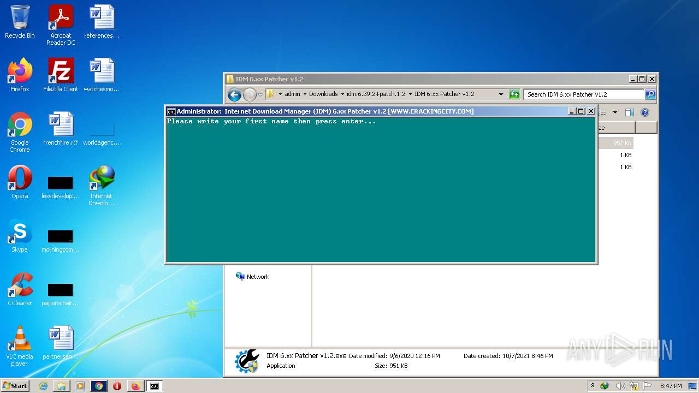Open VLC media player shortcut
Image resolution: width=699 pixels, height=393 pixels.
20,346
